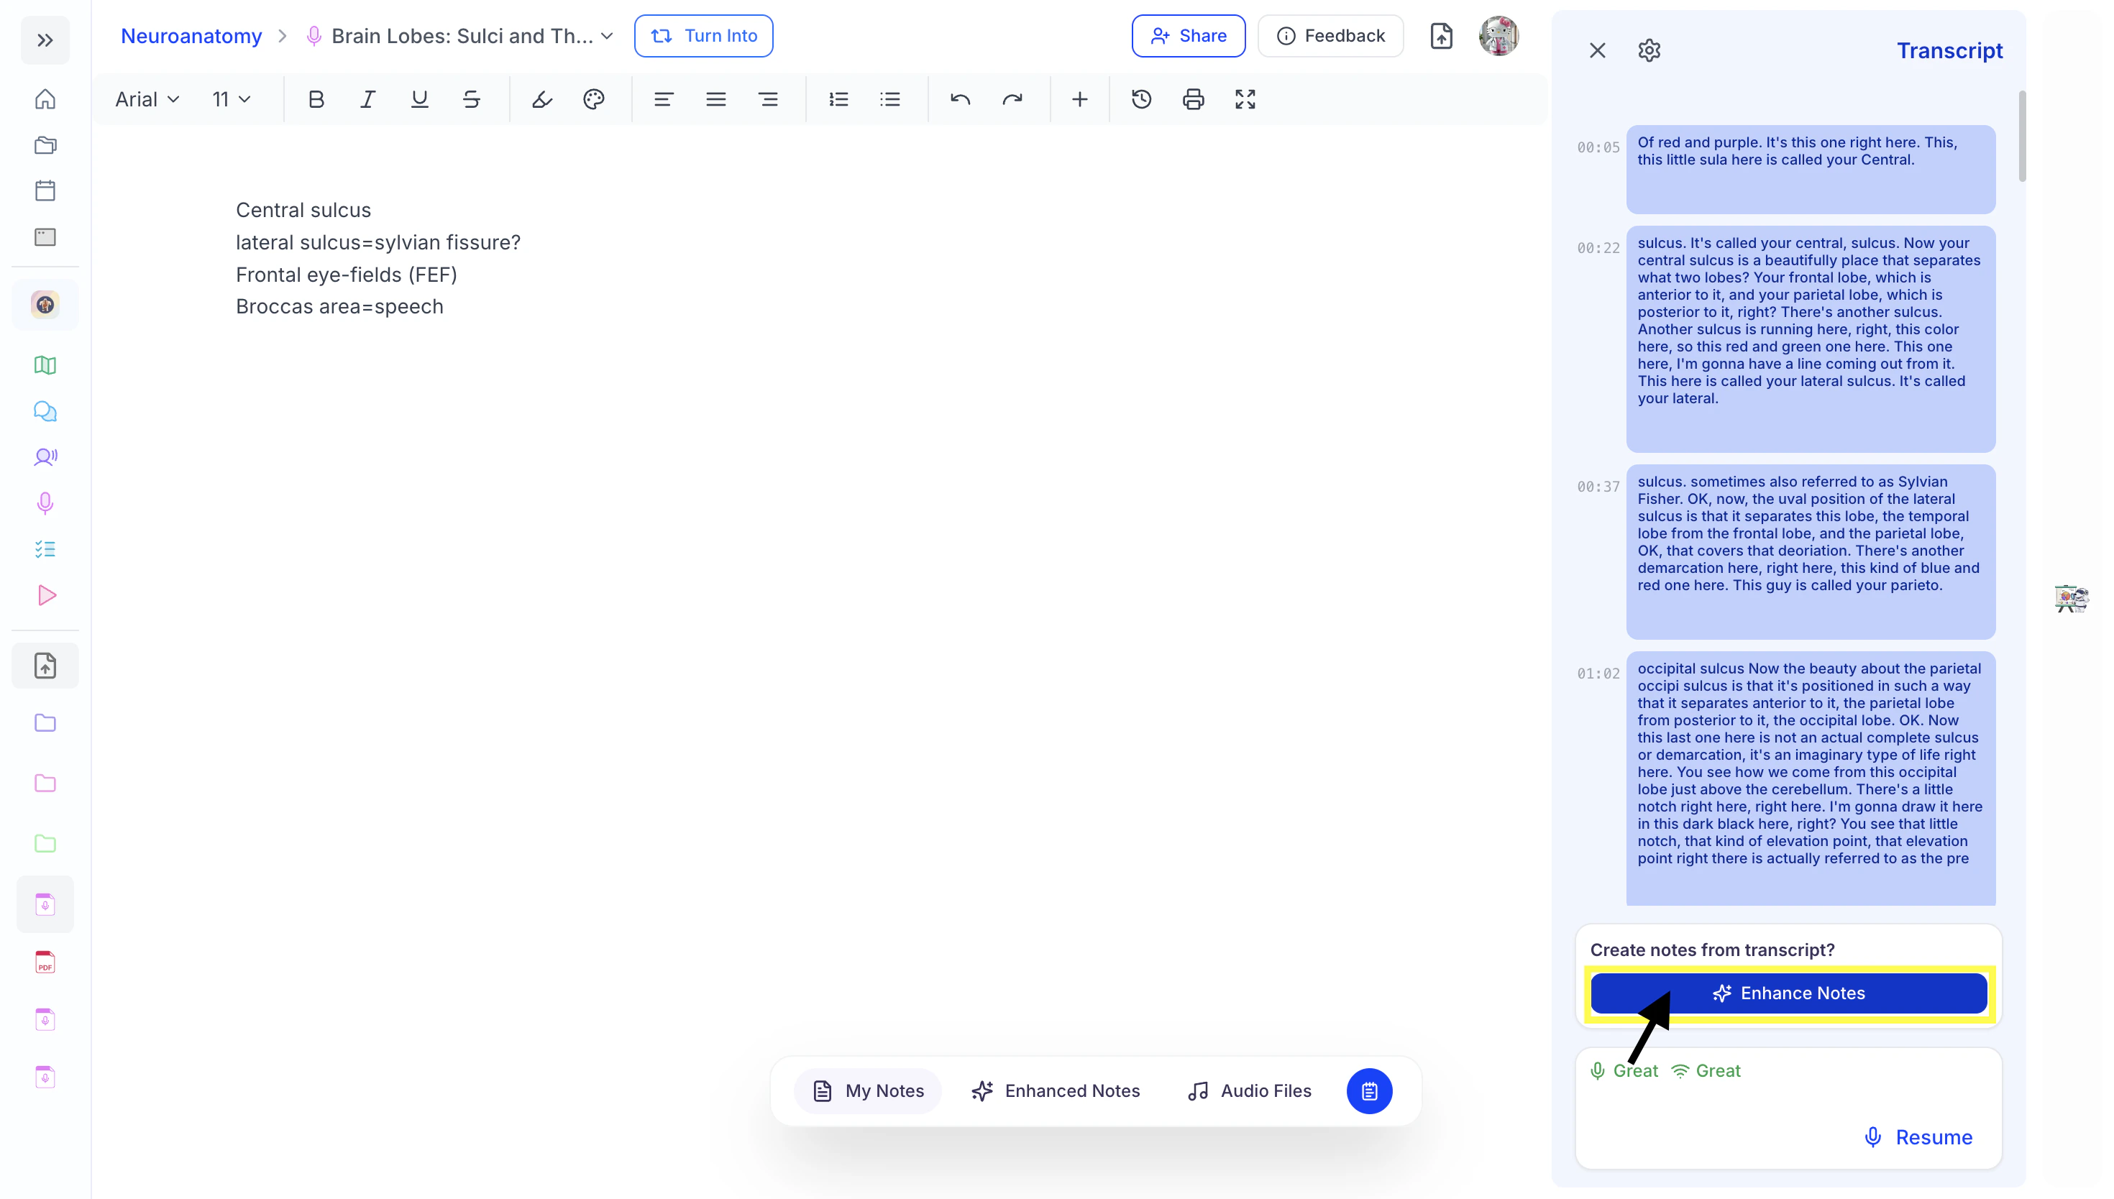Click the undo arrow
The image size is (2114, 1199).
pyautogui.click(x=960, y=100)
